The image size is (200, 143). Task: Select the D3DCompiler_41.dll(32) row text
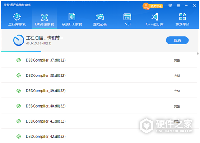[46, 121]
